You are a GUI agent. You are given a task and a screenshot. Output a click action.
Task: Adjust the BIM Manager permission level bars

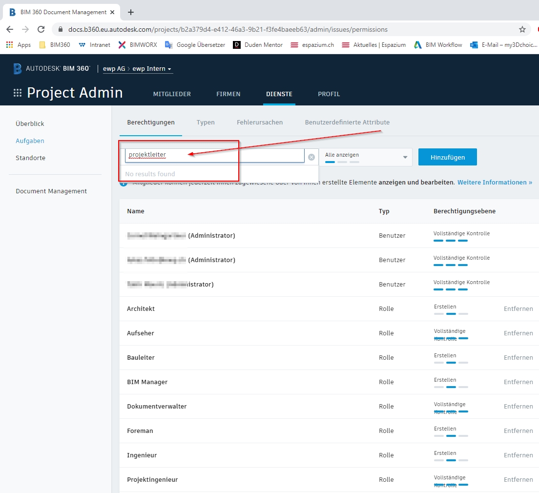pyautogui.click(x=451, y=387)
